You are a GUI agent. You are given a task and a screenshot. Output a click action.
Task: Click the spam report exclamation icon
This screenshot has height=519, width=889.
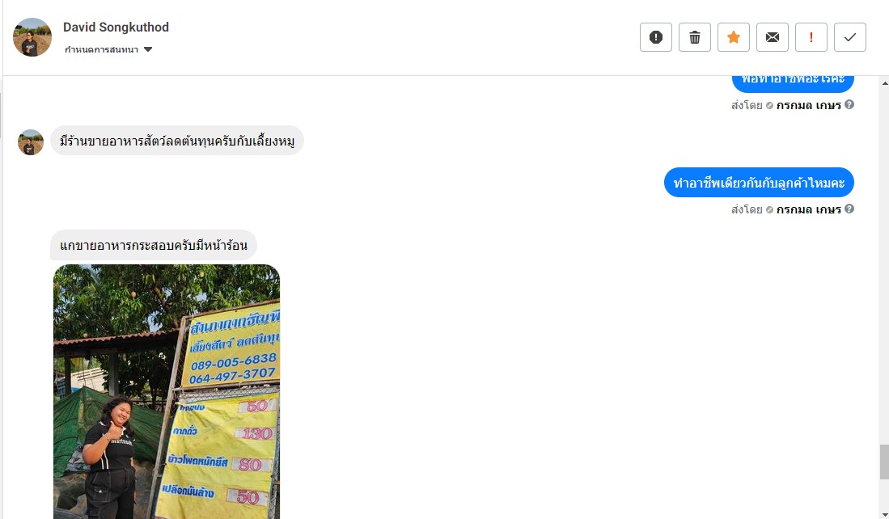coord(656,37)
